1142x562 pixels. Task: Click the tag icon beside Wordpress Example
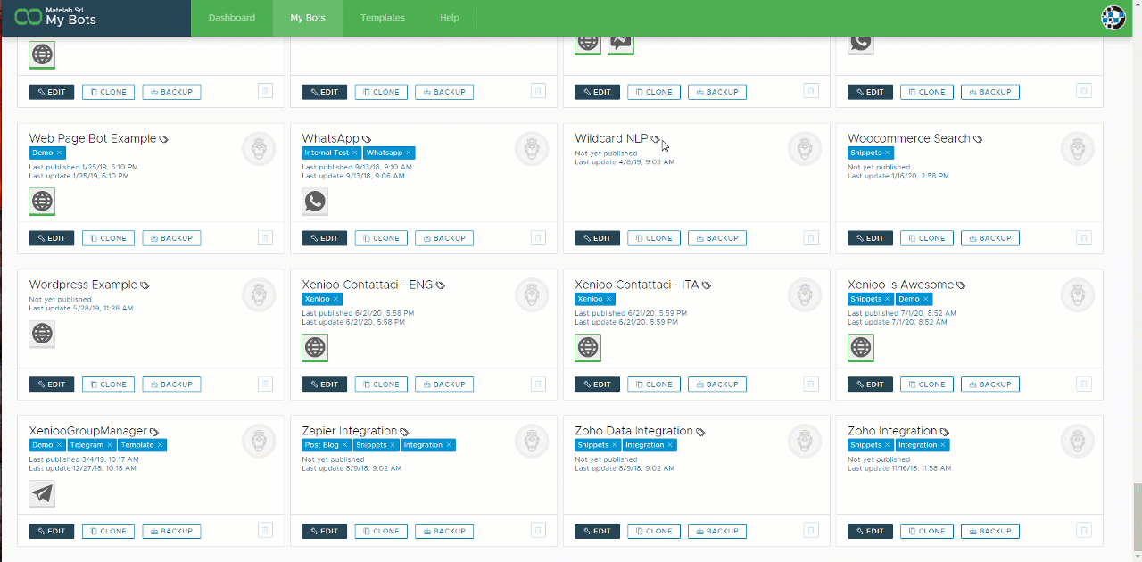tap(145, 285)
